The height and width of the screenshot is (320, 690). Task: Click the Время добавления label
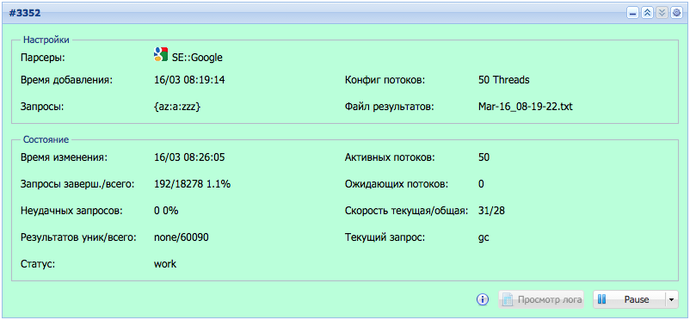(x=67, y=81)
